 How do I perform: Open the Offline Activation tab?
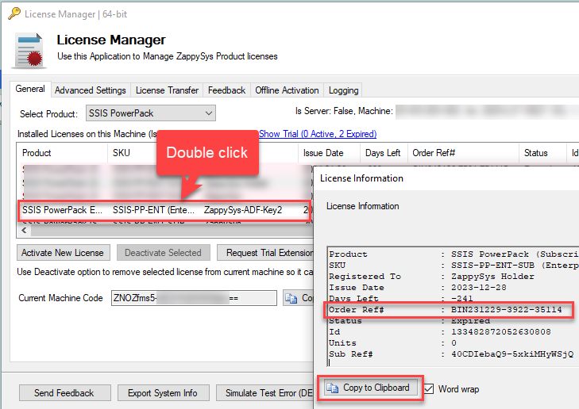(x=287, y=90)
